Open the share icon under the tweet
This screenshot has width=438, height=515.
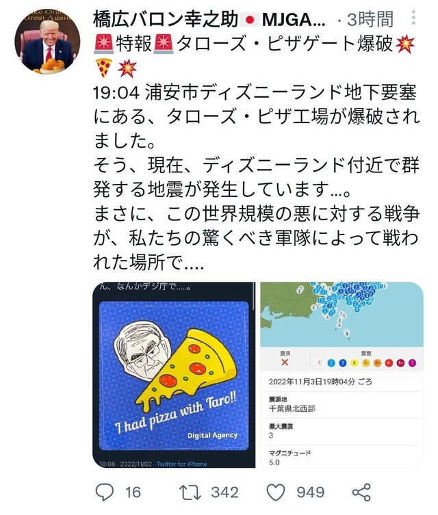point(361,492)
